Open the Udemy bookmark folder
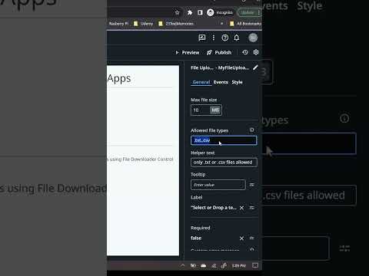The image size is (369, 276). [143, 24]
